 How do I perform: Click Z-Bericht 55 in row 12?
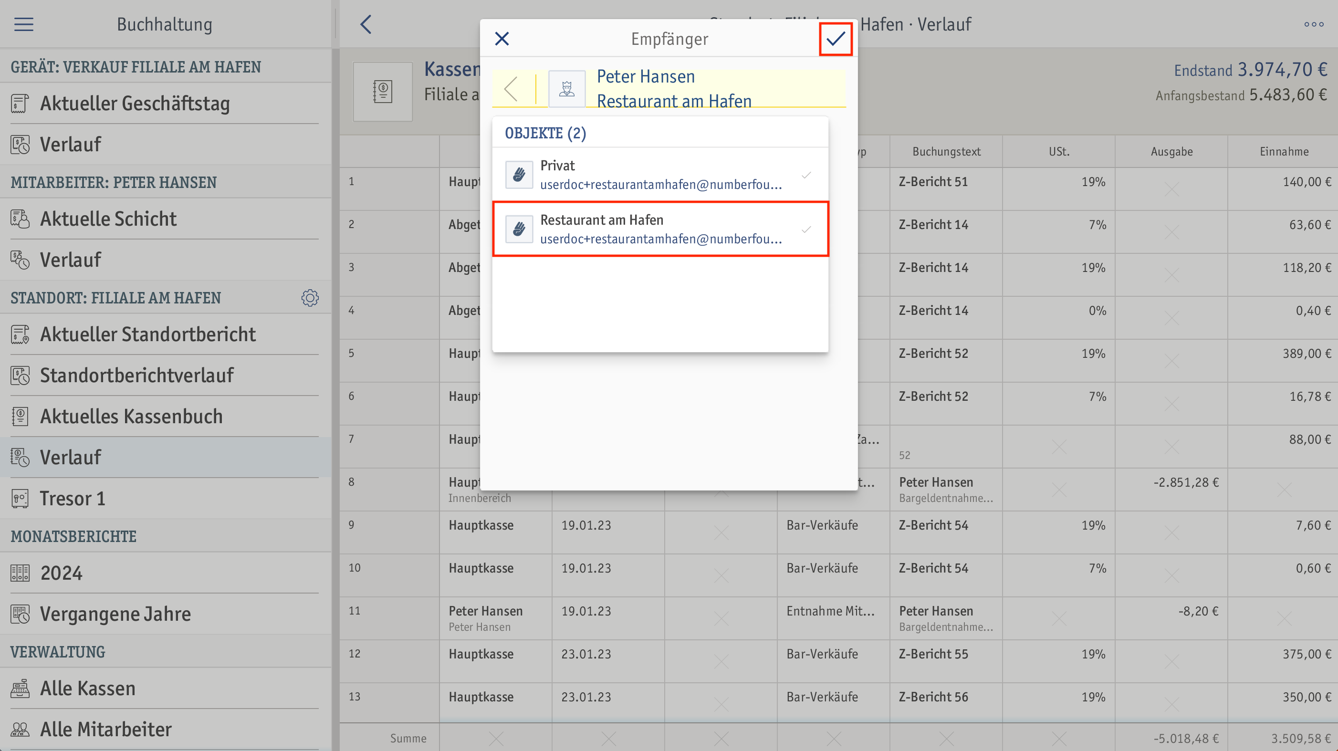933,655
